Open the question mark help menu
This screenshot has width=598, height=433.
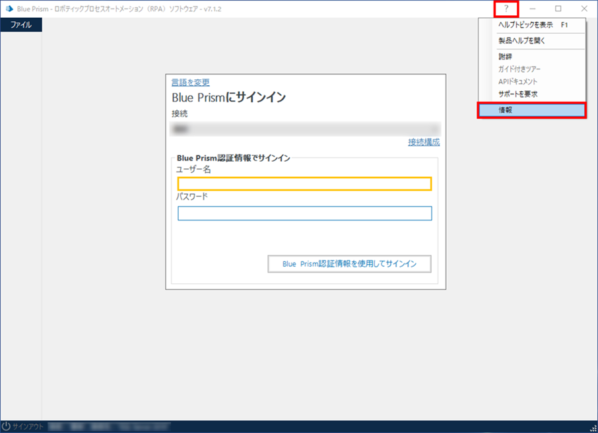[x=506, y=9]
